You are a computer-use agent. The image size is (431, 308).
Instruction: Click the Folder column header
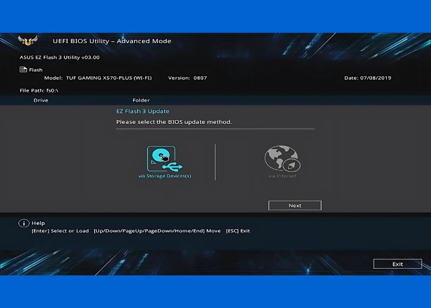pyautogui.click(x=141, y=100)
